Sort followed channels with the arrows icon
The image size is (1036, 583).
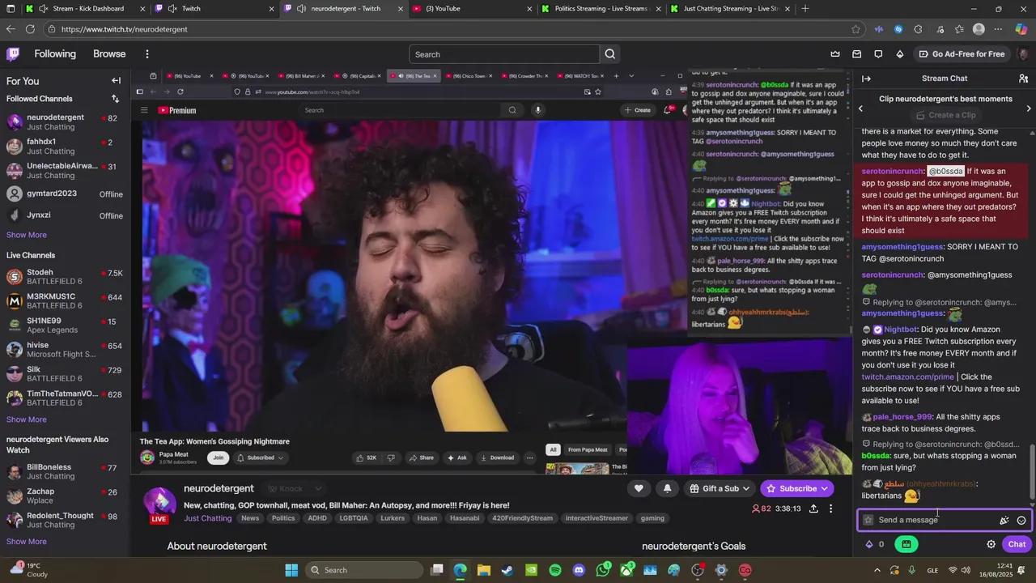click(115, 99)
